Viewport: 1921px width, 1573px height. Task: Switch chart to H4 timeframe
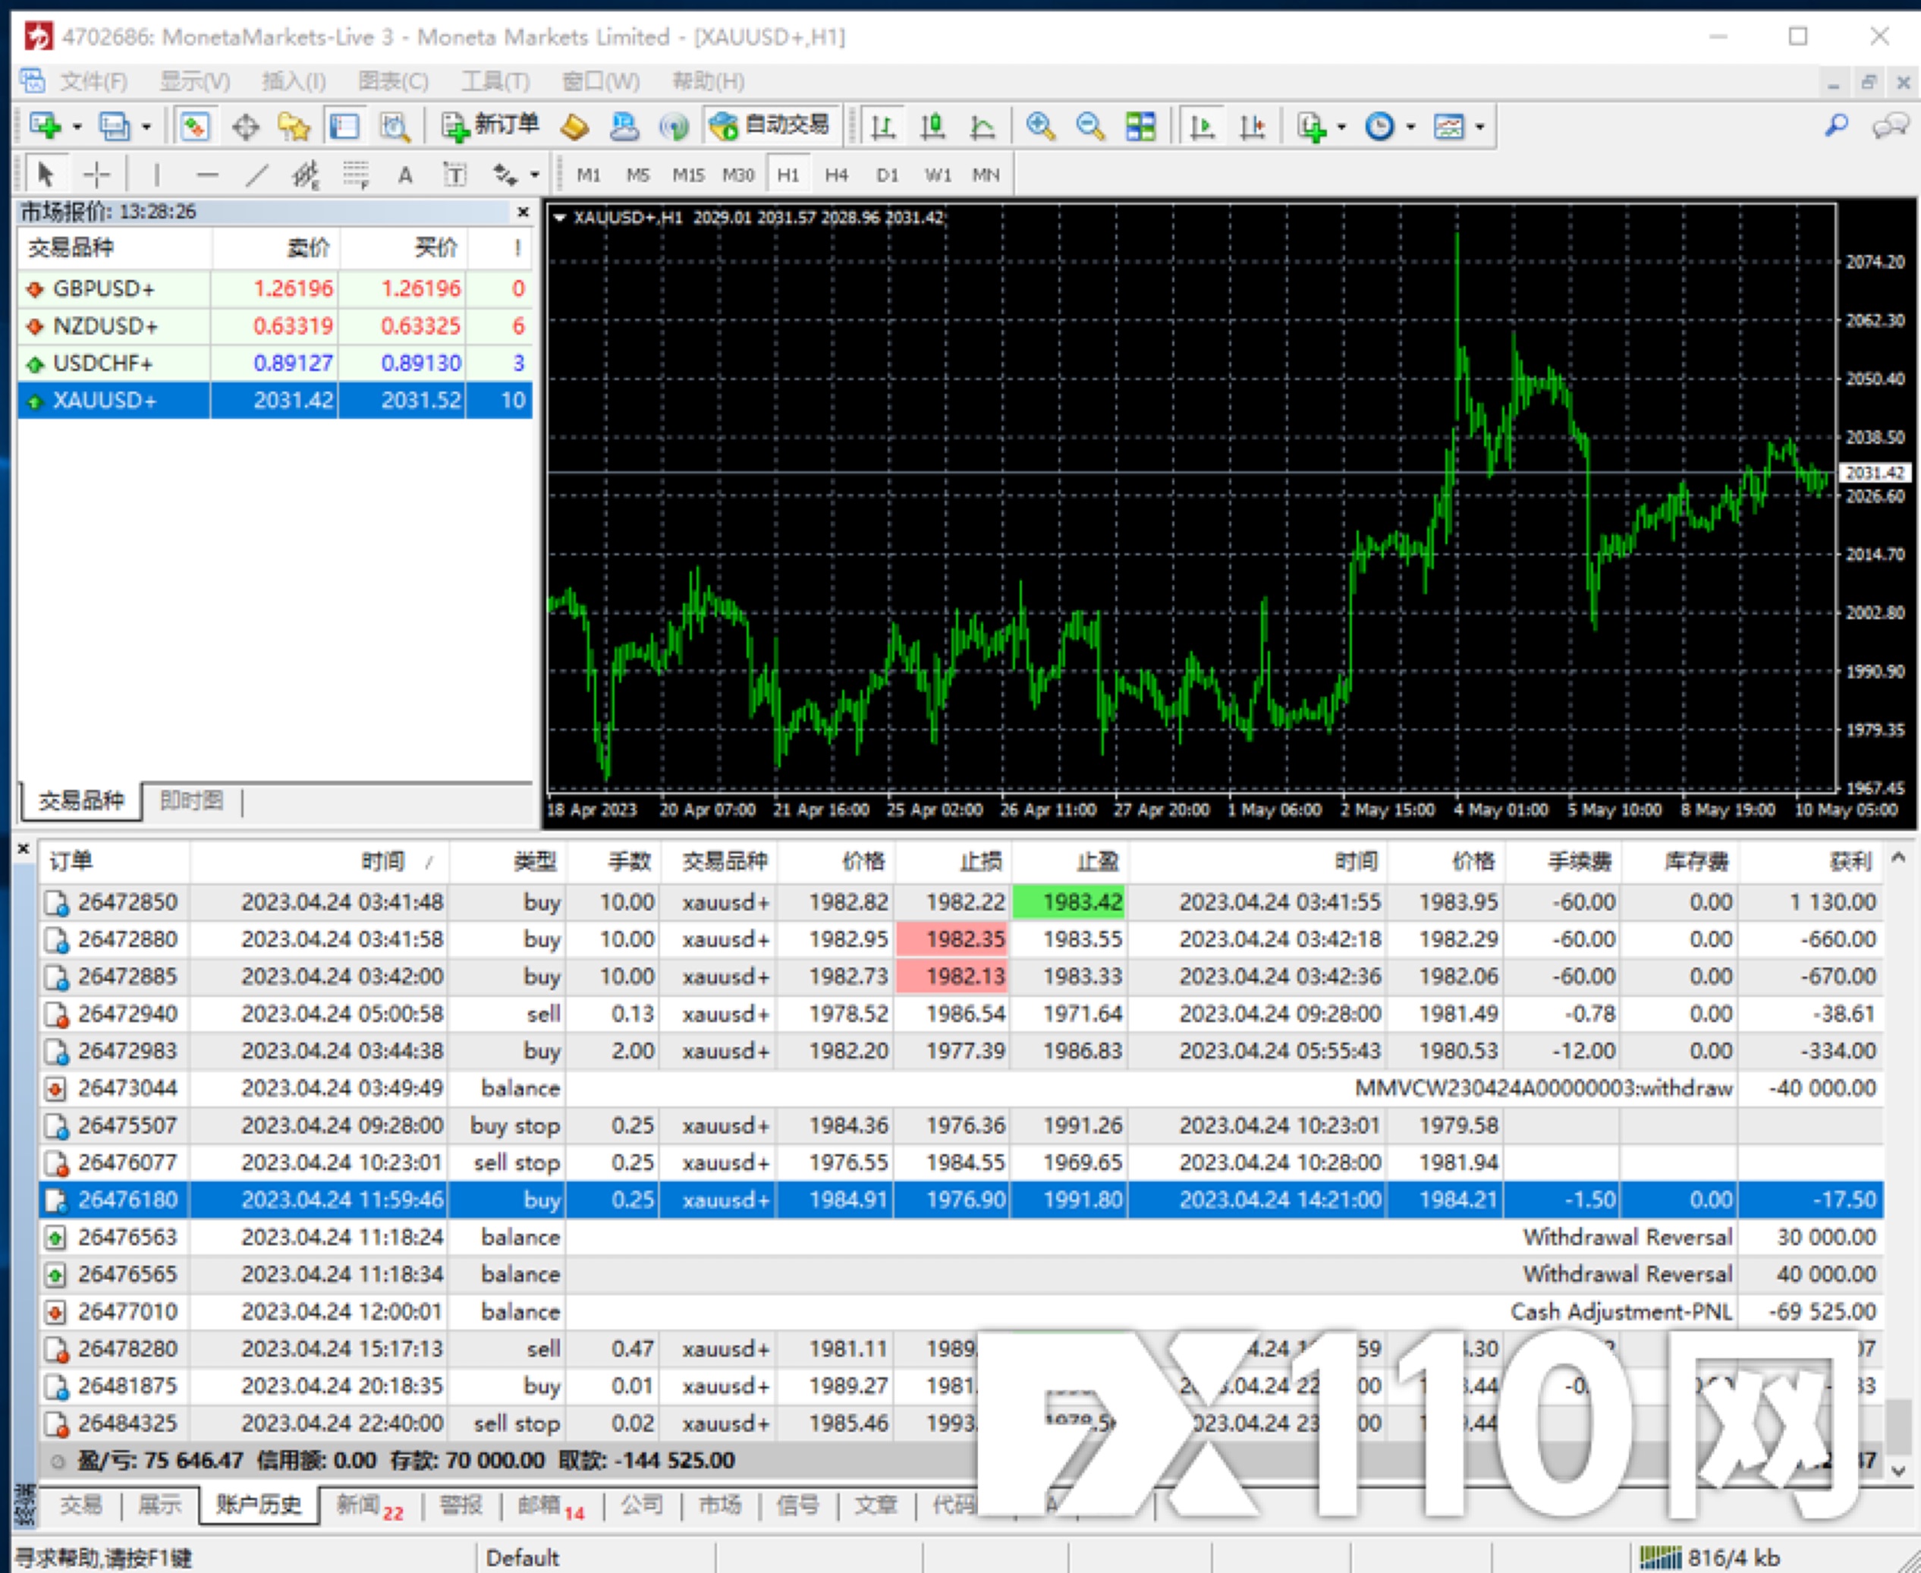pos(836,175)
